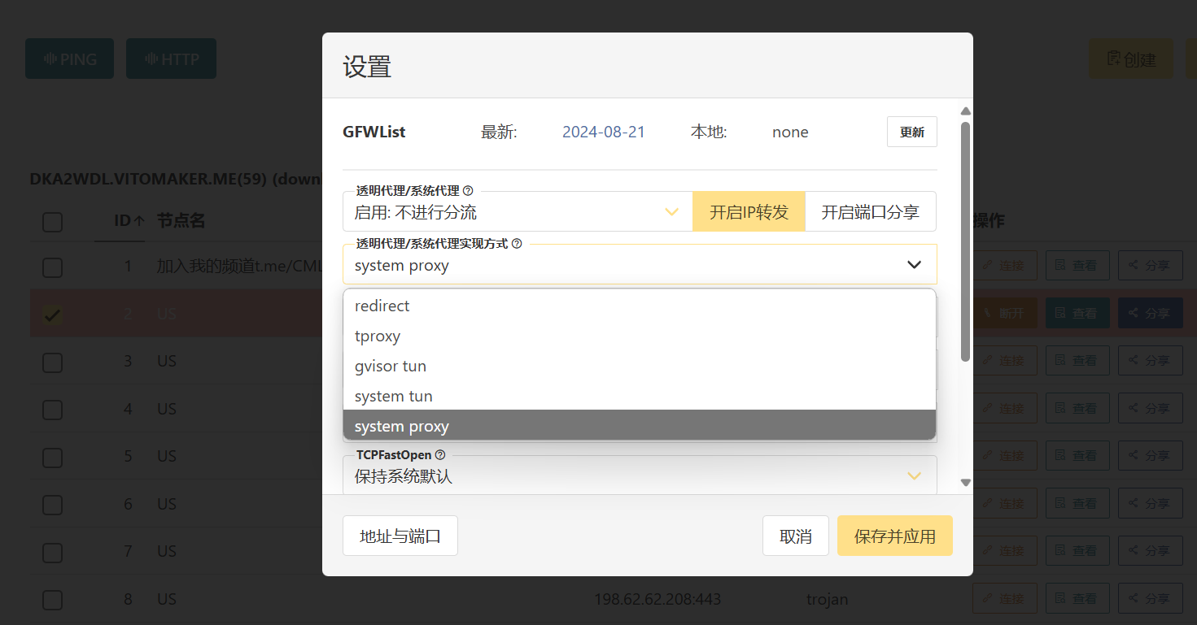
Task: Click 分享 for node ID 2
Action: (x=1150, y=313)
